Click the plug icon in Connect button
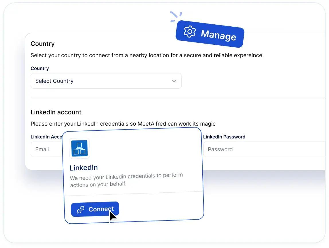 point(81,209)
